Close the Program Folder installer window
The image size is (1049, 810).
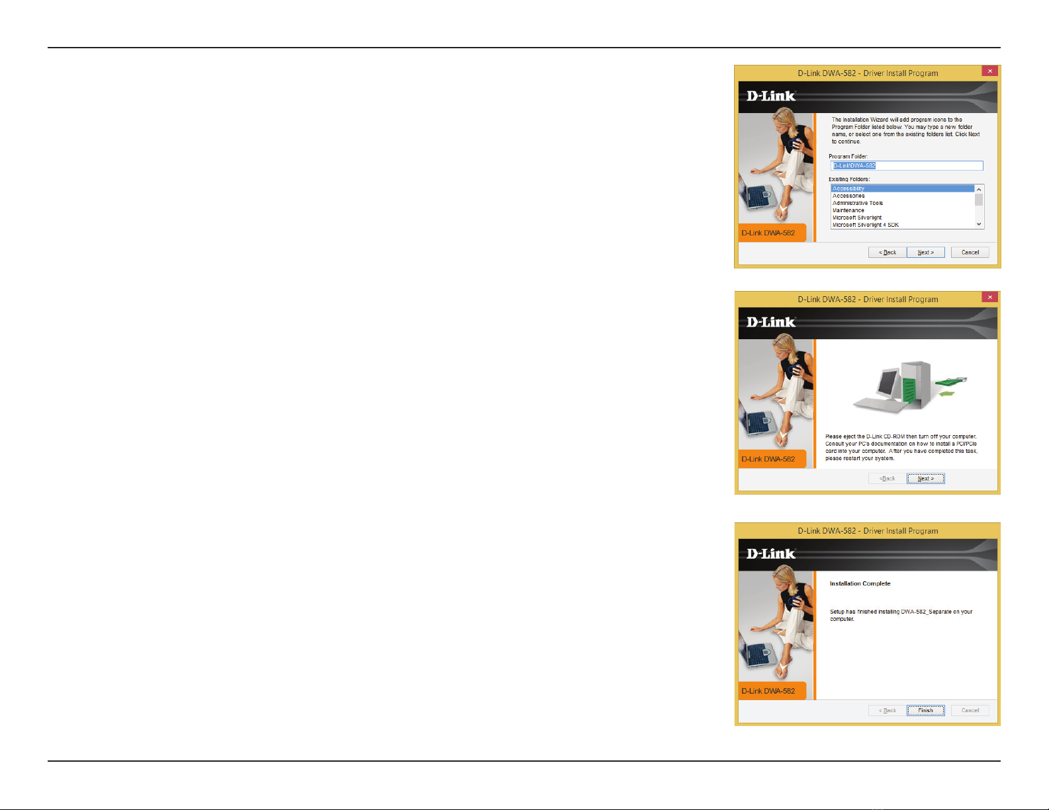(990, 71)
